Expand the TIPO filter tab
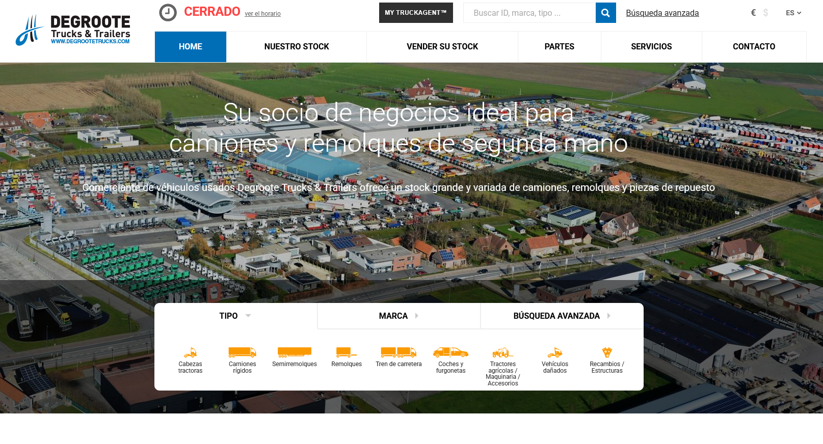 [x=235, y=316]
